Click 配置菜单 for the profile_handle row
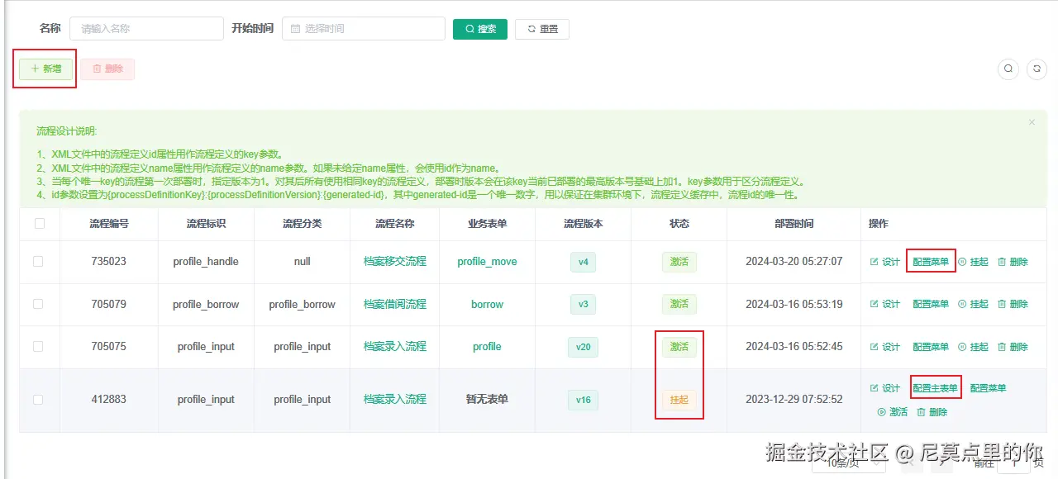 [x=931, y=262]
